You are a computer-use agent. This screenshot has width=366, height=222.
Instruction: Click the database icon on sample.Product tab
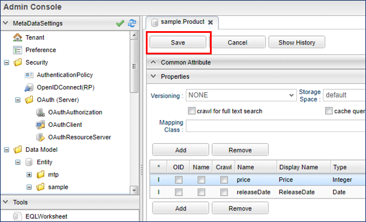tap(154, 23)
